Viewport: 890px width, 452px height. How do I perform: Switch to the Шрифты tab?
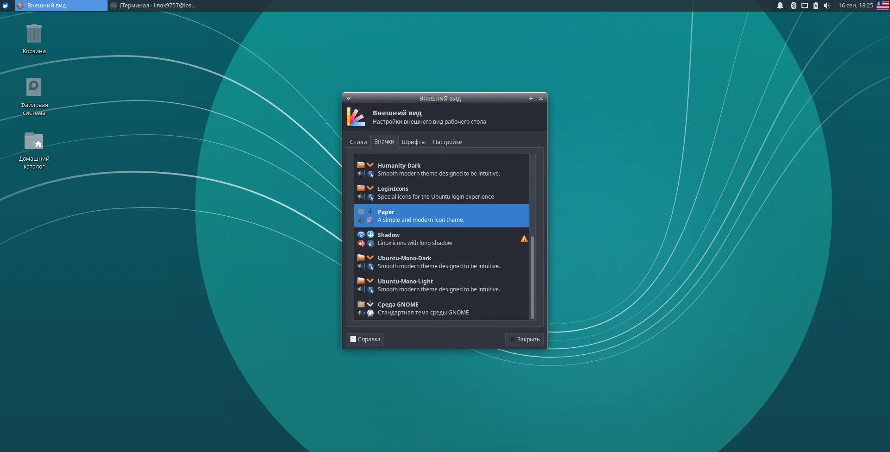point(413,142)
